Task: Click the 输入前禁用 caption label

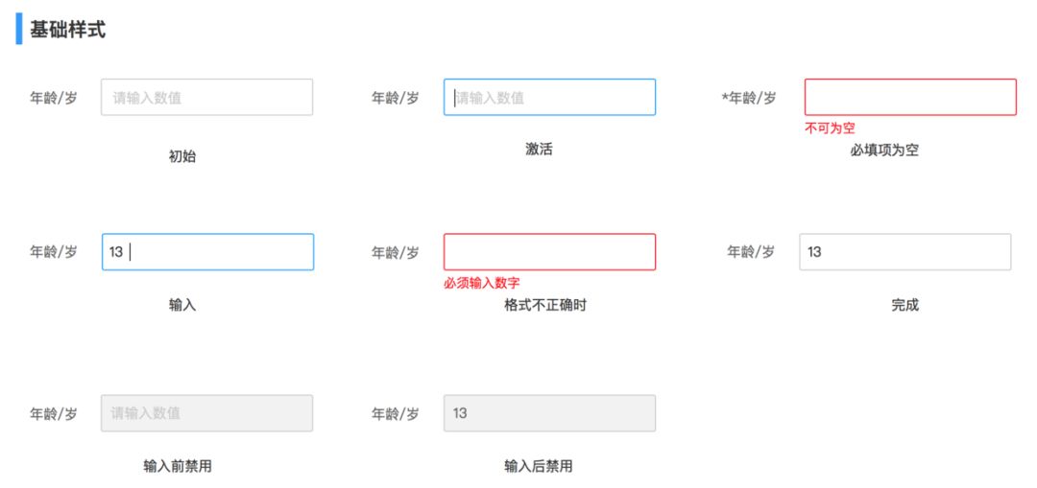Action: [x=178, y=466]
